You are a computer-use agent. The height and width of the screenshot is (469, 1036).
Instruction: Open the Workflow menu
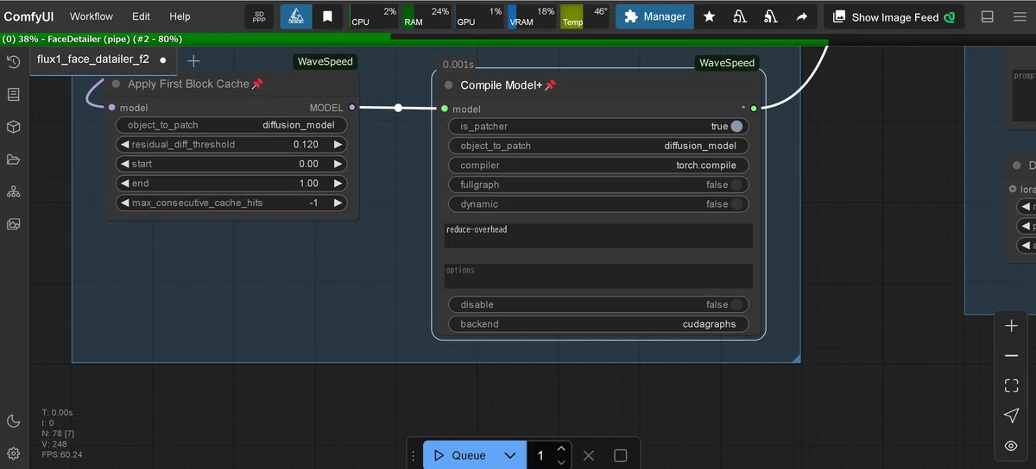92,16
